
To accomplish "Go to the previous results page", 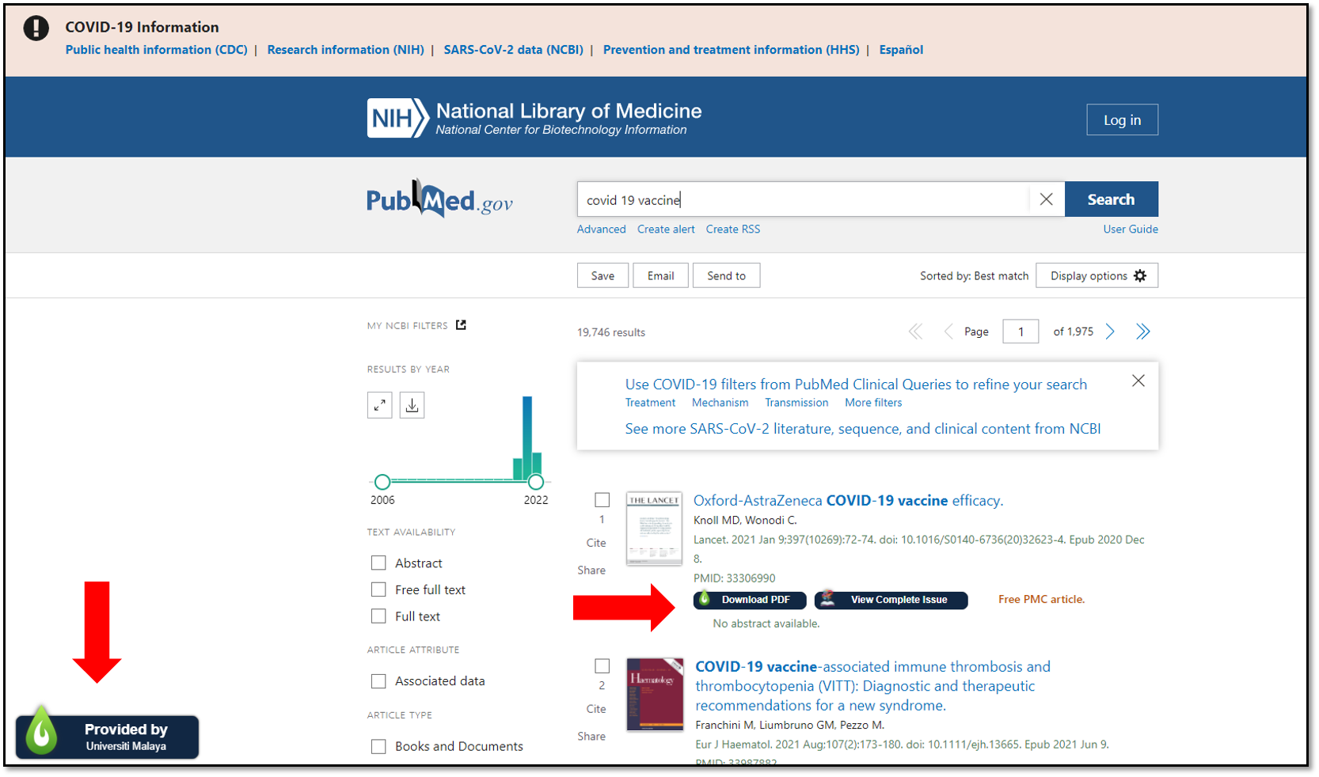I will point(948,332).
